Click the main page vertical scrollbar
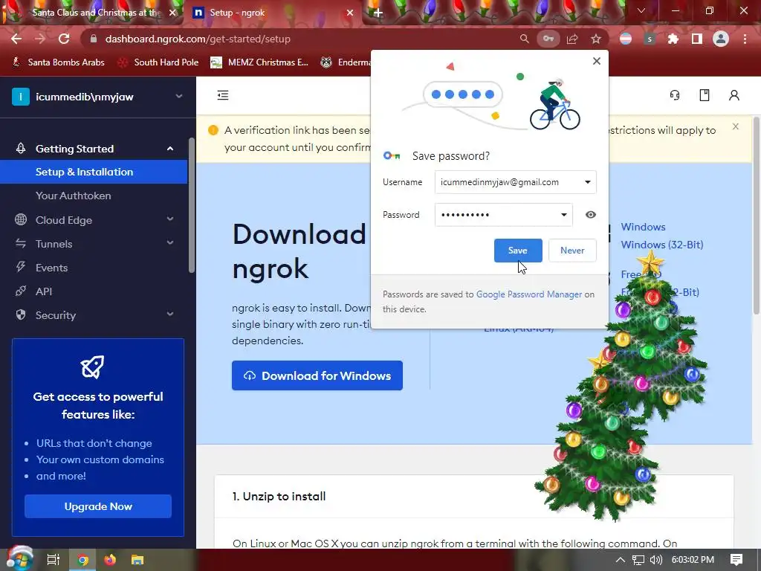The height and width of the screenshot is (571, 761). pos(756,215)
